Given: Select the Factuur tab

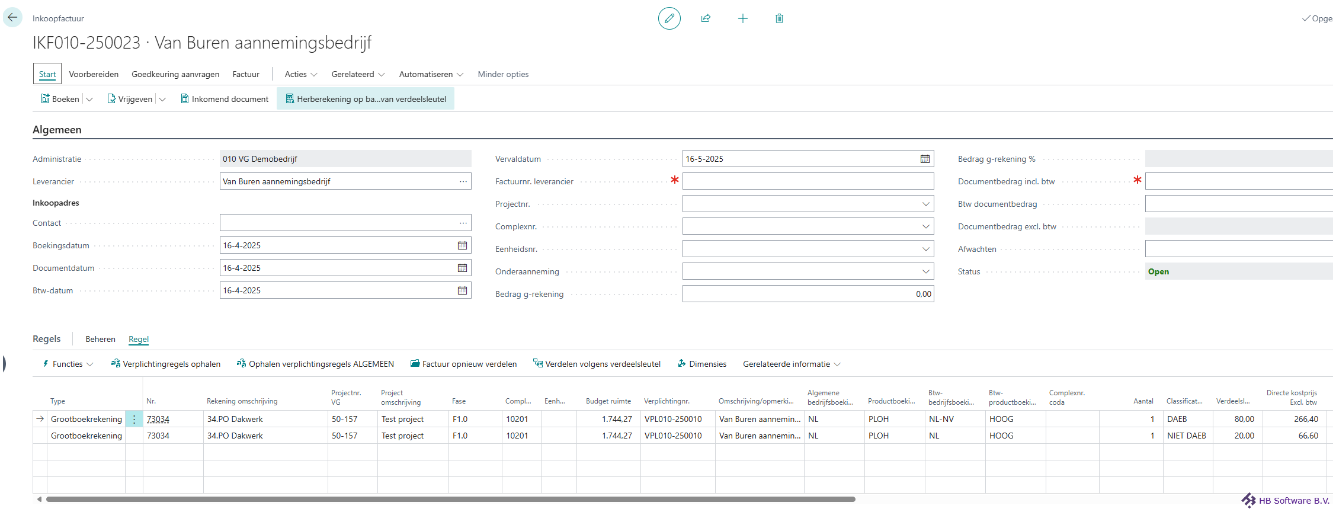Looking at the screenshot, I should point(246,74).
